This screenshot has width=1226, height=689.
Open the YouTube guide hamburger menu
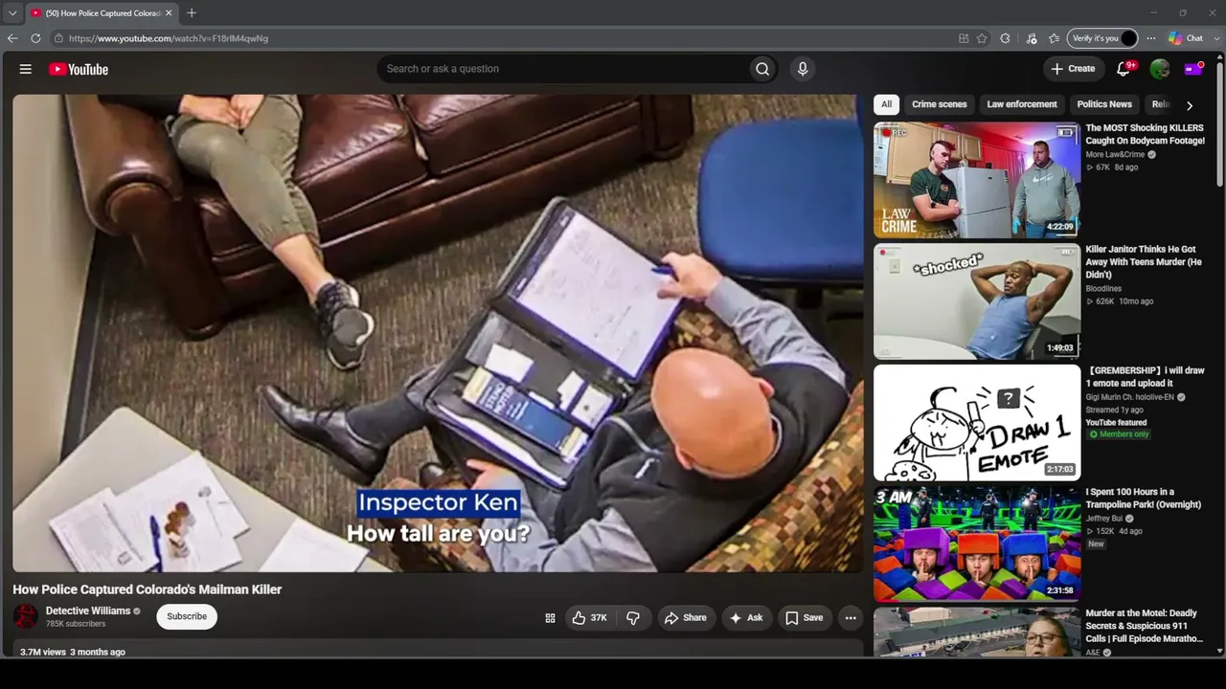click(26, 69)
